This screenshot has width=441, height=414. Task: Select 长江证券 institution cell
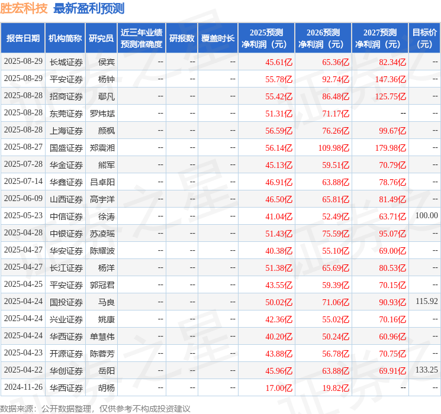tap(66, 268)
